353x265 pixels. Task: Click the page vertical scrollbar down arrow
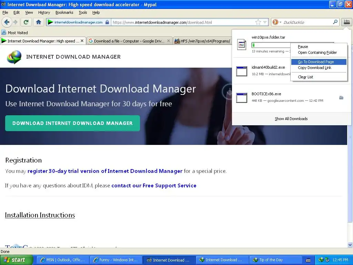350,245
